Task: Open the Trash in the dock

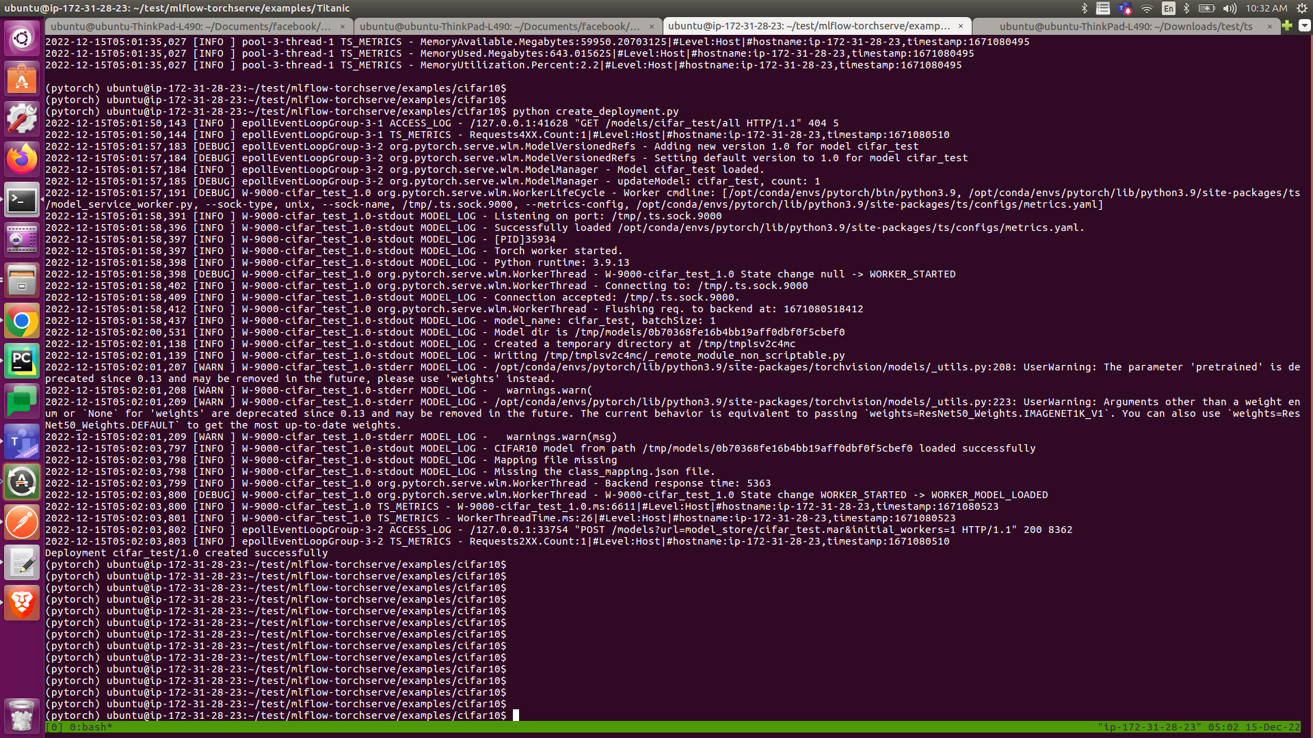Action: 22,715
